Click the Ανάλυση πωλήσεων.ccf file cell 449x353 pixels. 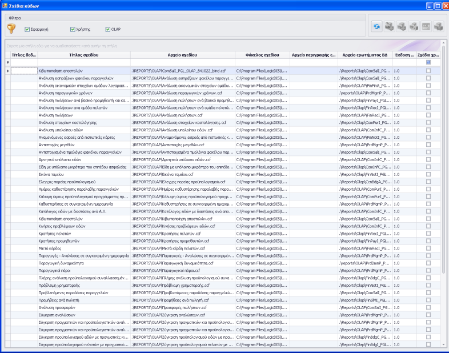[x=183, y=115]
